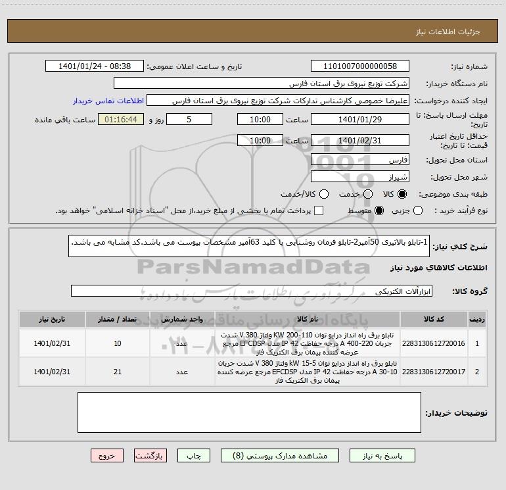The width and height of the screenshot is (506, 490).
Task: Click the خروج exit button
Action: tap(107, 456)
